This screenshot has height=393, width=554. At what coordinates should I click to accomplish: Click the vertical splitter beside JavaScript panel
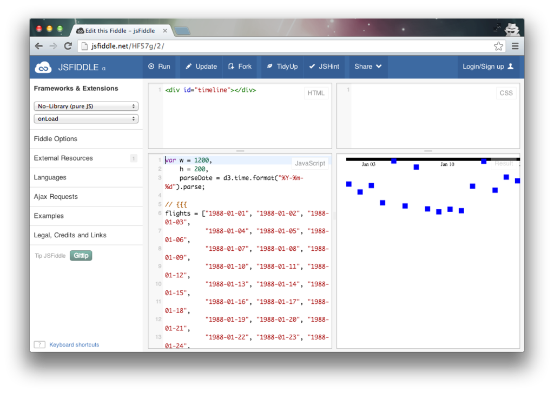point(334,215)
